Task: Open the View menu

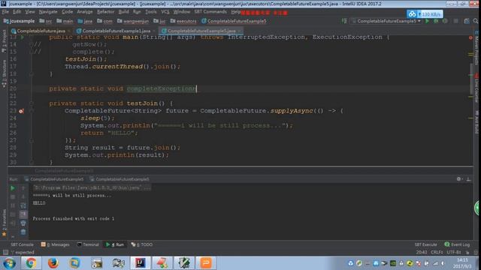Action: 30,12
